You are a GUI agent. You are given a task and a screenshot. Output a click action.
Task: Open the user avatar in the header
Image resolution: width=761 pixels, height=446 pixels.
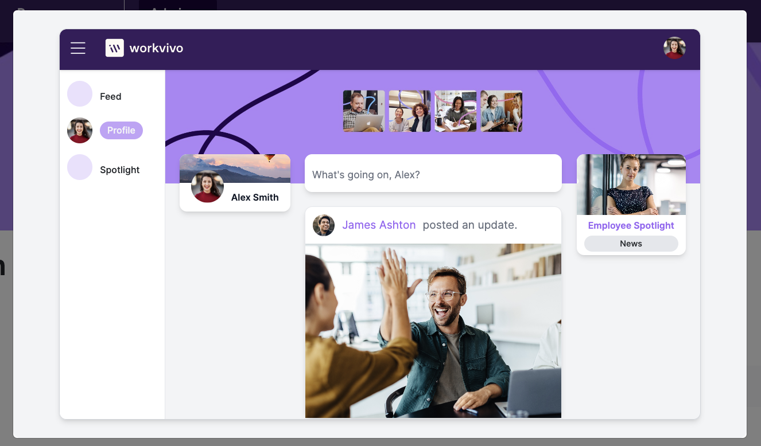[x=674, y=48]
